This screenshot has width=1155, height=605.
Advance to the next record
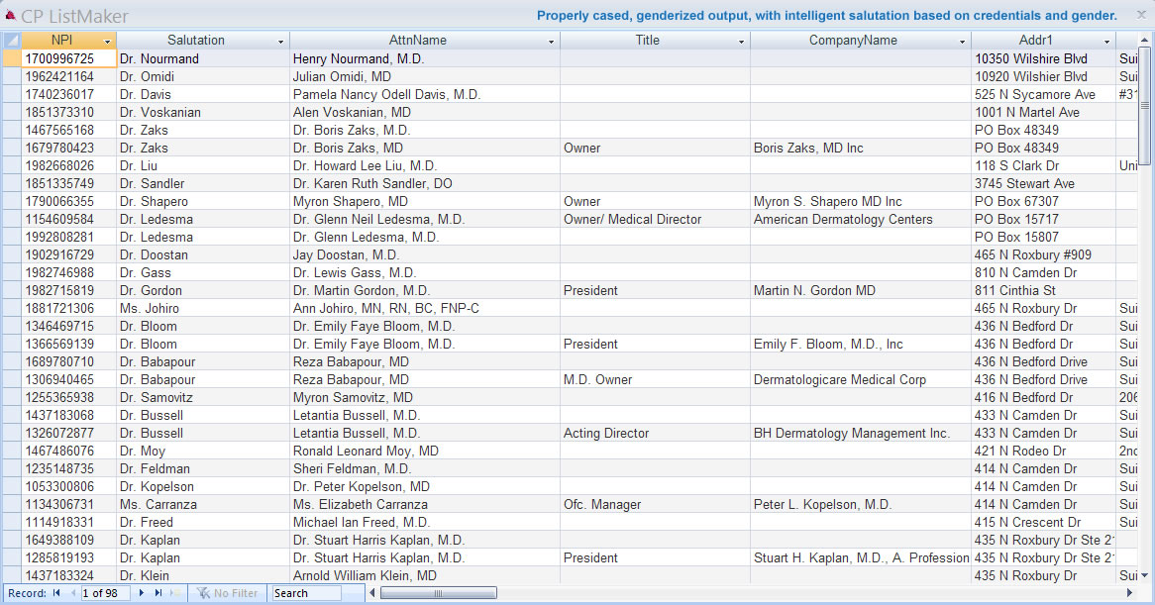pos(142,593)
